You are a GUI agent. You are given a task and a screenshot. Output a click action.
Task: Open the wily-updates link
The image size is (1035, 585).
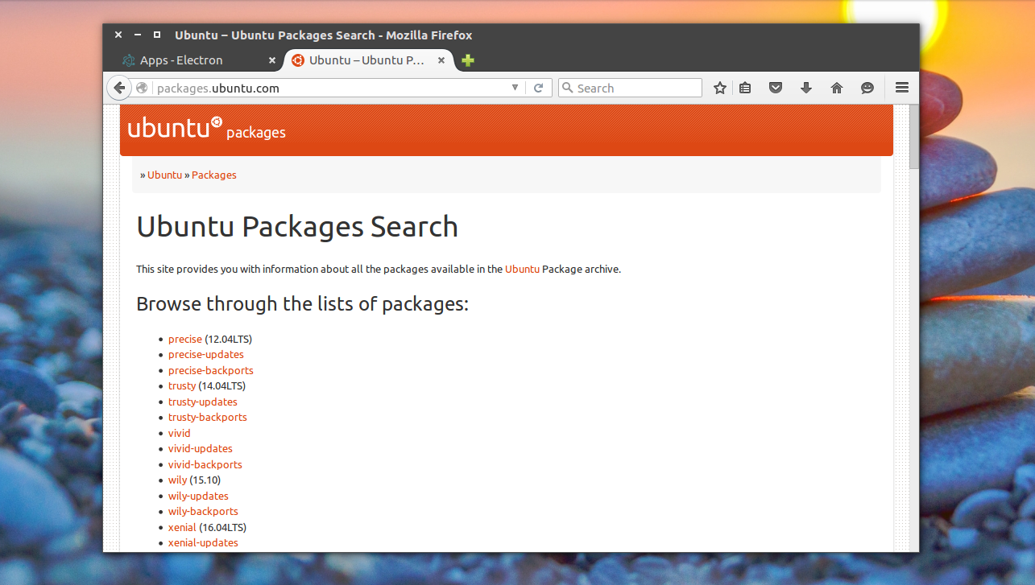point(198,496)
